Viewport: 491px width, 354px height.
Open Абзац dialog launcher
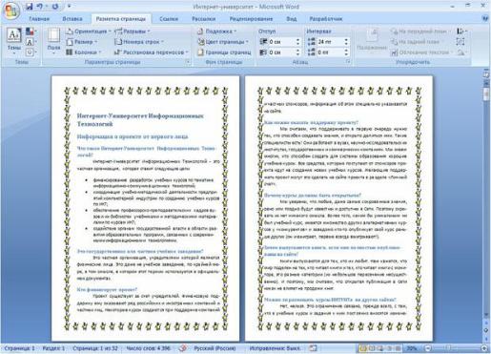click(x=348, y=62)
